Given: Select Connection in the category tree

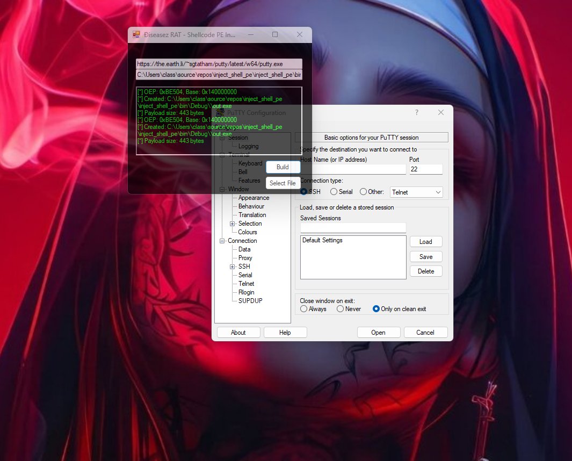Looking at the screenshot, I should point(242,241).
